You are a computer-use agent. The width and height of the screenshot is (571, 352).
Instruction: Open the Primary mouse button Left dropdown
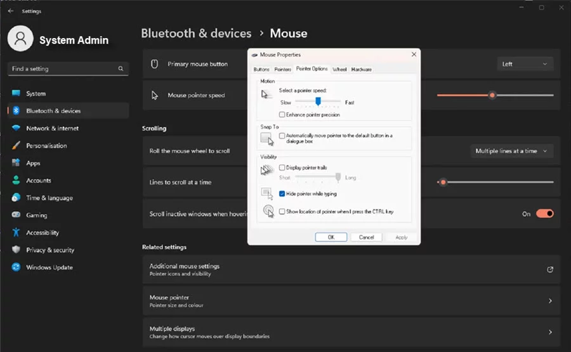[525, 64]
